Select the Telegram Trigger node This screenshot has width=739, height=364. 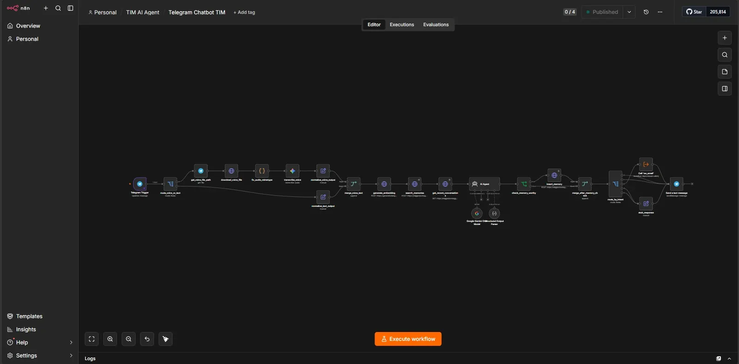point(139,184)
